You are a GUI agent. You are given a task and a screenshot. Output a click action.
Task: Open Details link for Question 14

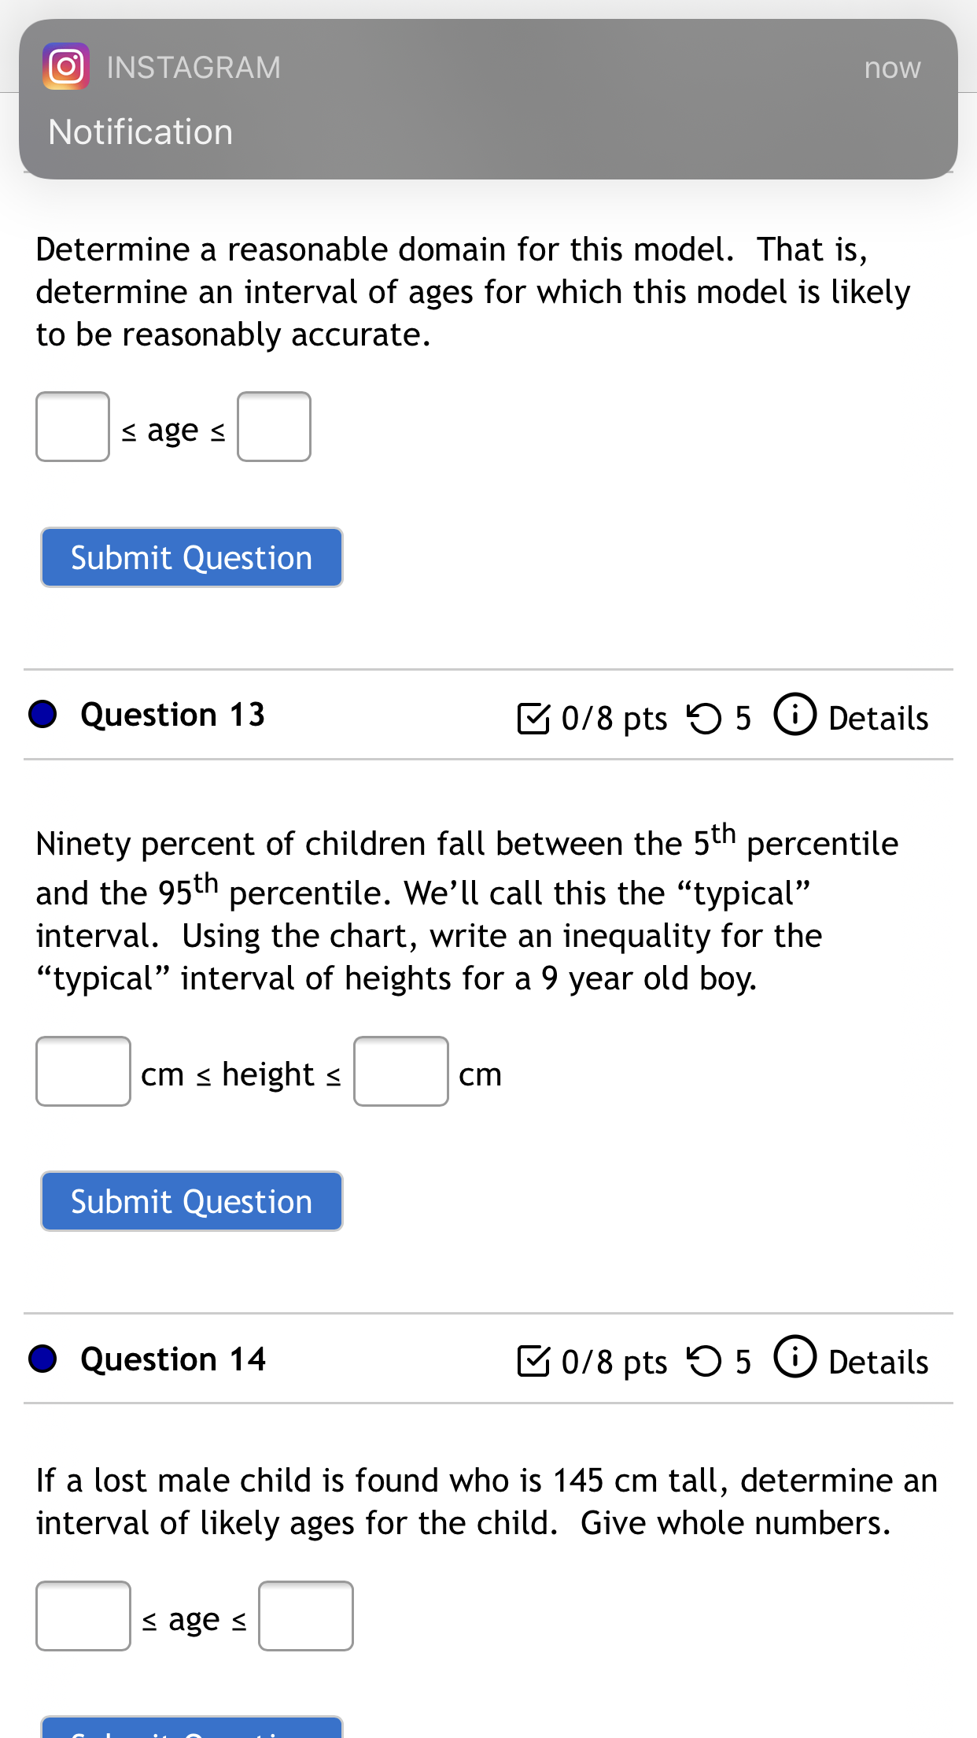click(x=878, y=1362)
